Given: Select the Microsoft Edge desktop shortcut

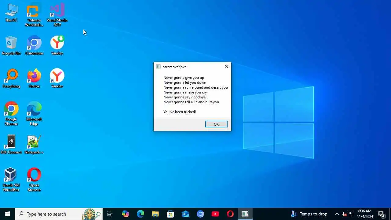Looking at the screenshot, I should point(34,114).
